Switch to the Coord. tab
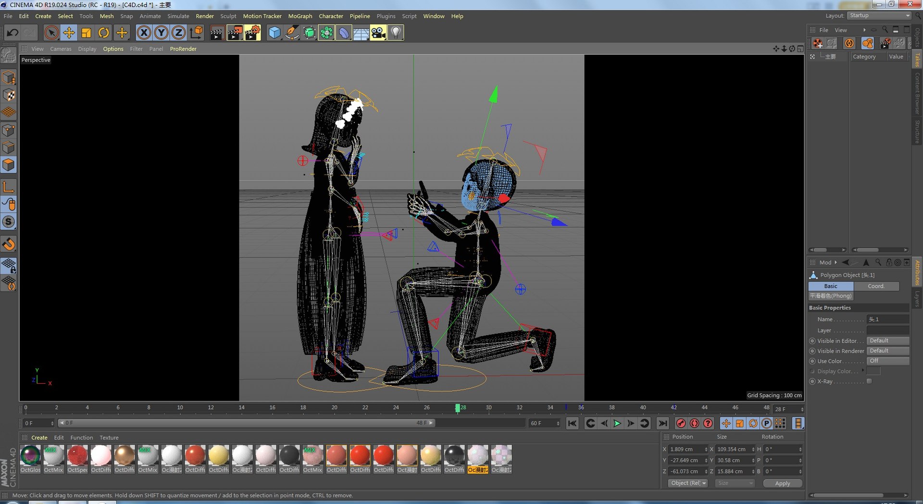 click(876, 286)
